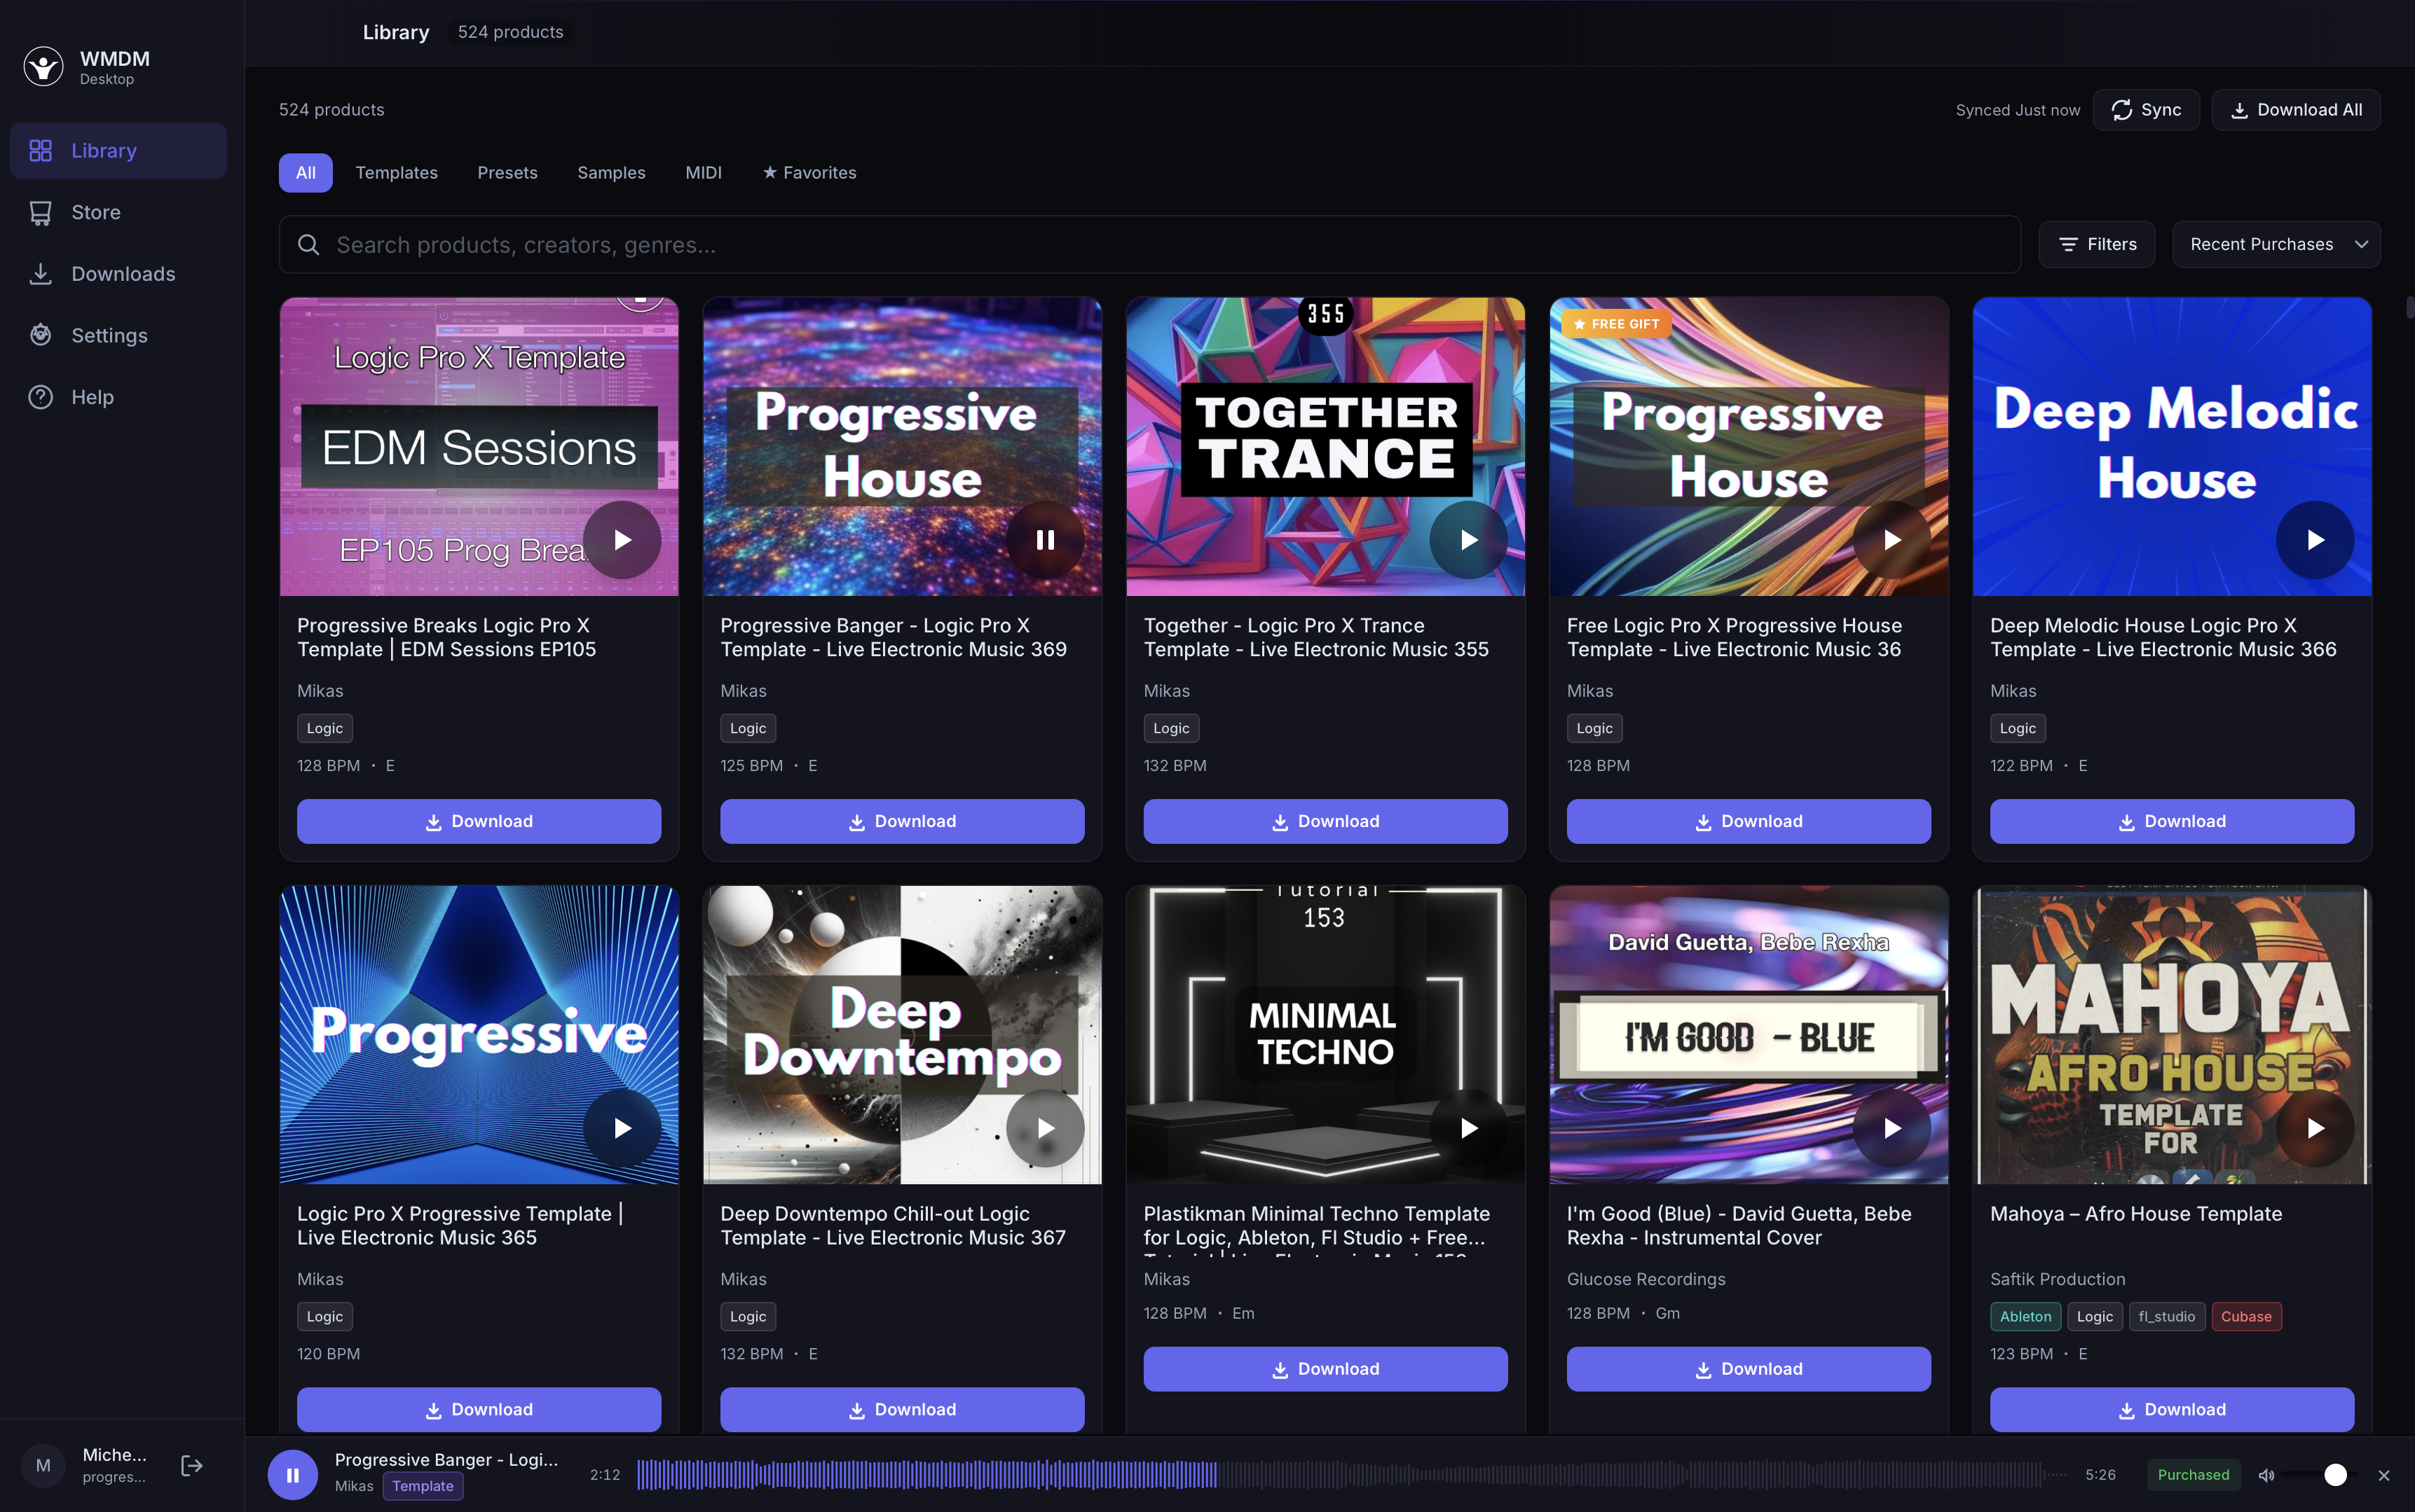Open the Together Trance thumbnail

(x=1325, y=447)
